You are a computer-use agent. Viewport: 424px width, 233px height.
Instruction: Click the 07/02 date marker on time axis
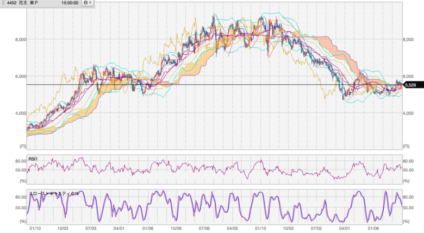[316, 229]
